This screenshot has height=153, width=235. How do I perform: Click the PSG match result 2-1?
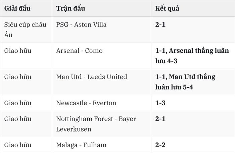pyautogui.click(x=160, y=25)
